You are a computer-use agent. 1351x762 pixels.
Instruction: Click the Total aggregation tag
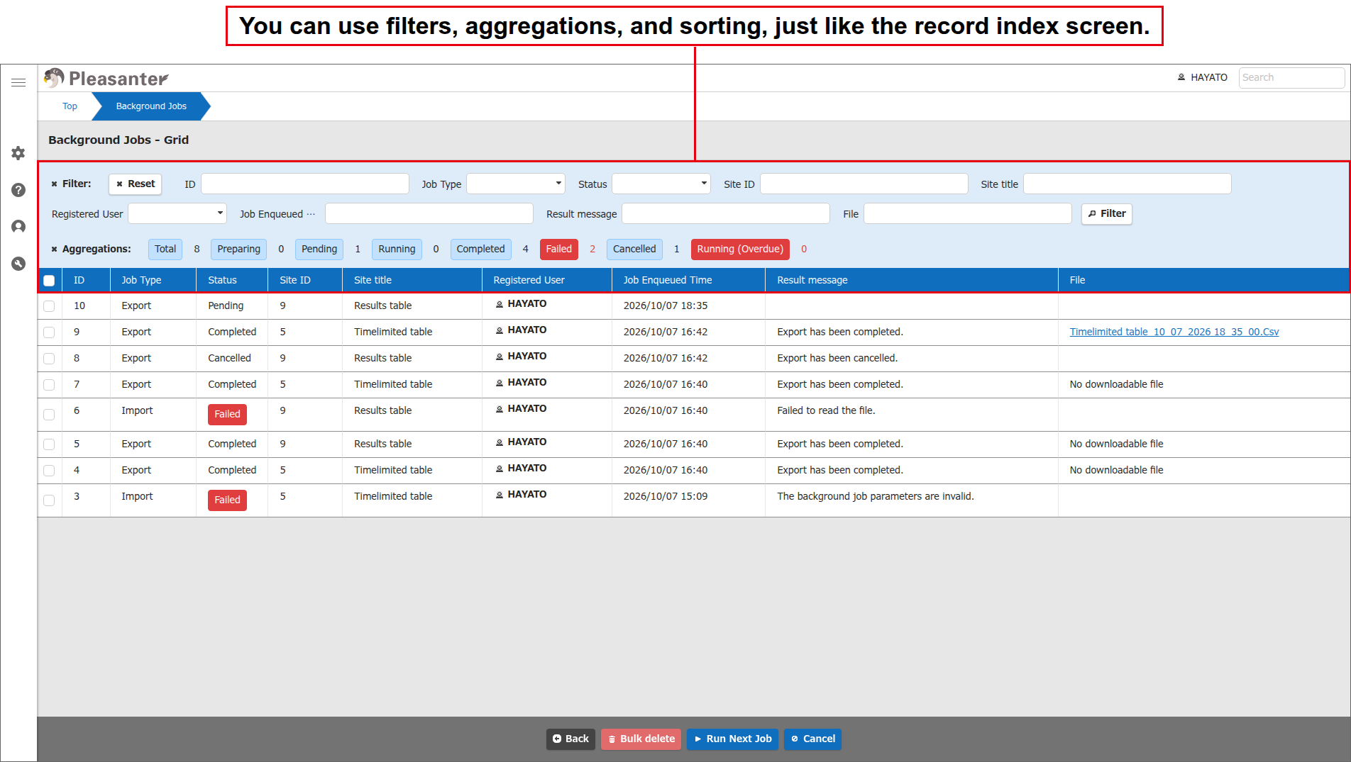click(x=165, y=249)
